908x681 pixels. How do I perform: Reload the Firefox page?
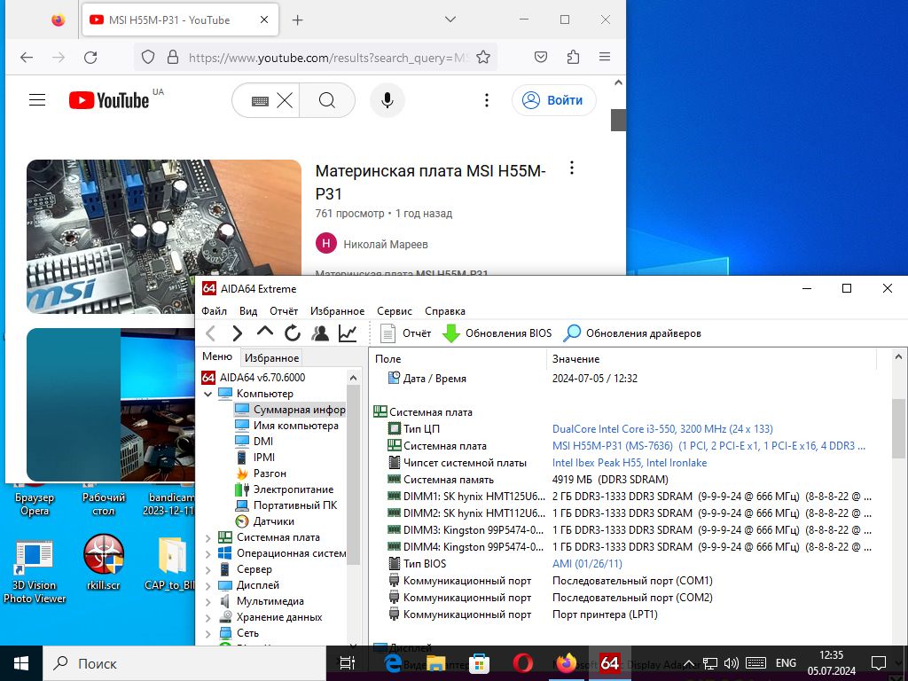(x=90, y=57)
